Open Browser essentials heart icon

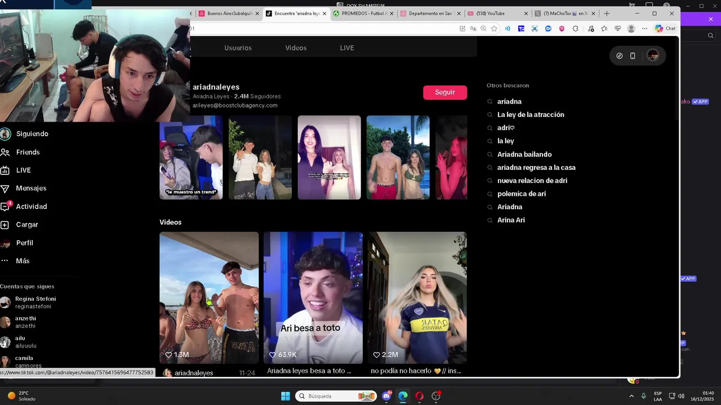(x=617, y=29)
